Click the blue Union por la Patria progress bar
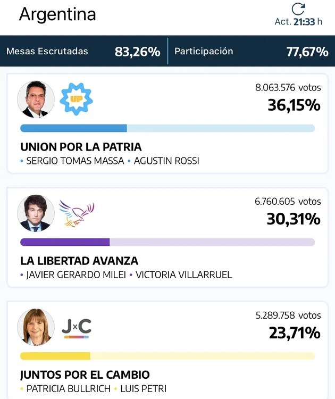This screenshot has width=335, height=399. 73,128
